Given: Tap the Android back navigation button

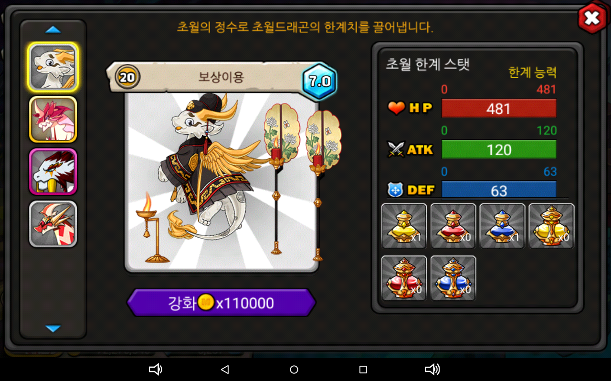Looking at the screenshot, I should [225, 370].
